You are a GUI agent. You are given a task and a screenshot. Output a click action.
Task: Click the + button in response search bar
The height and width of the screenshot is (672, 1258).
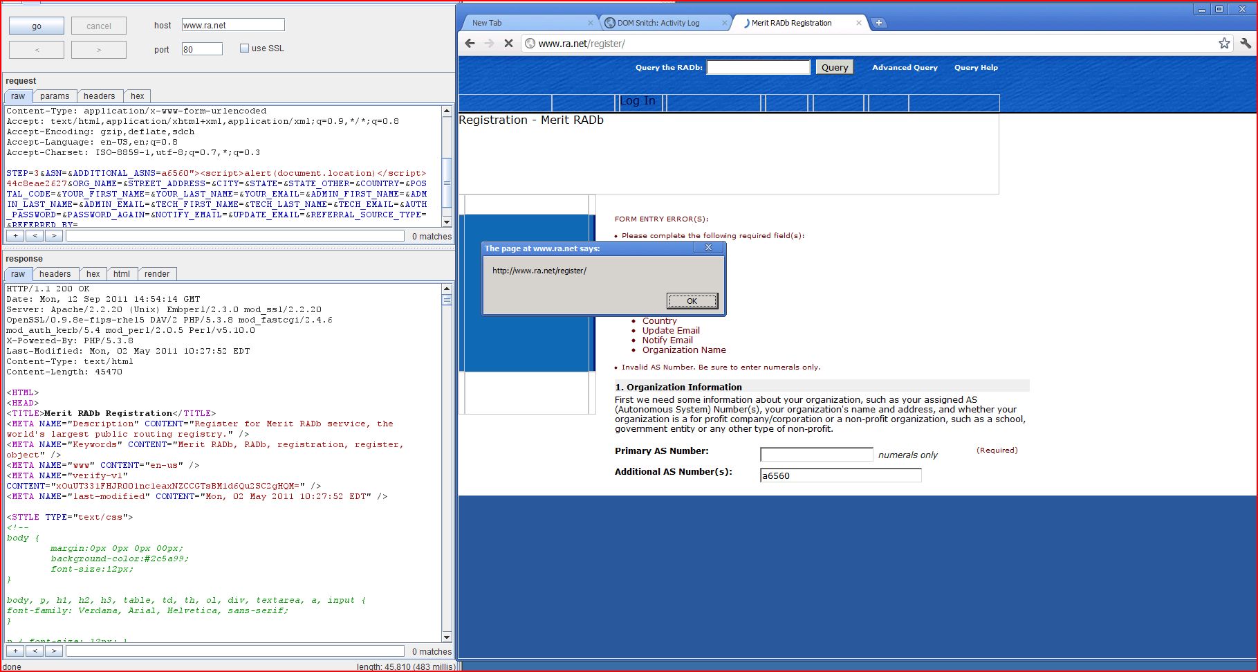15,651
